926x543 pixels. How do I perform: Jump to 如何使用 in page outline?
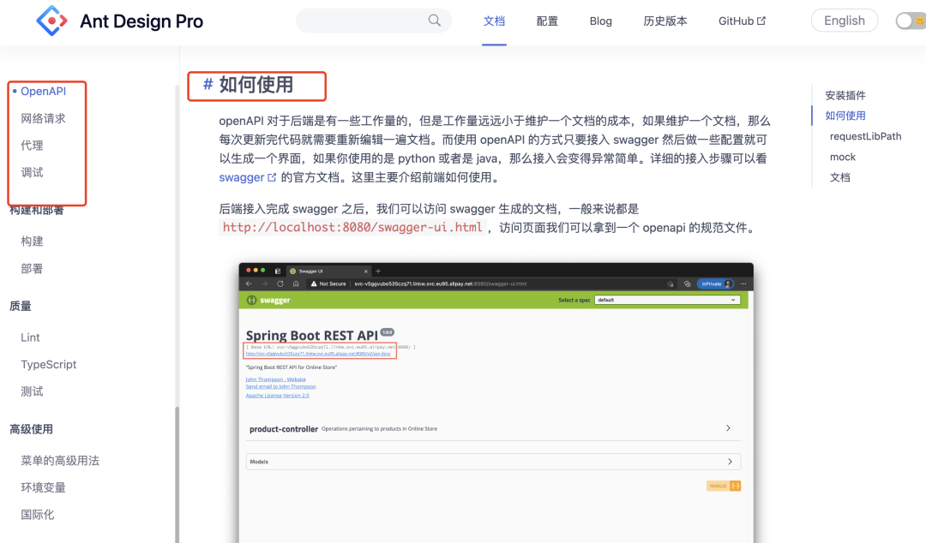pyautogui.click(x=845, y=116)
